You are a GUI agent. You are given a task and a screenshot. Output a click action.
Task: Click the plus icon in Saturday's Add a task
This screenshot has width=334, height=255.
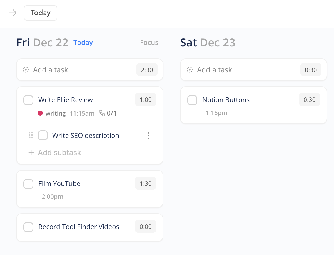click(x=190, y=70)
